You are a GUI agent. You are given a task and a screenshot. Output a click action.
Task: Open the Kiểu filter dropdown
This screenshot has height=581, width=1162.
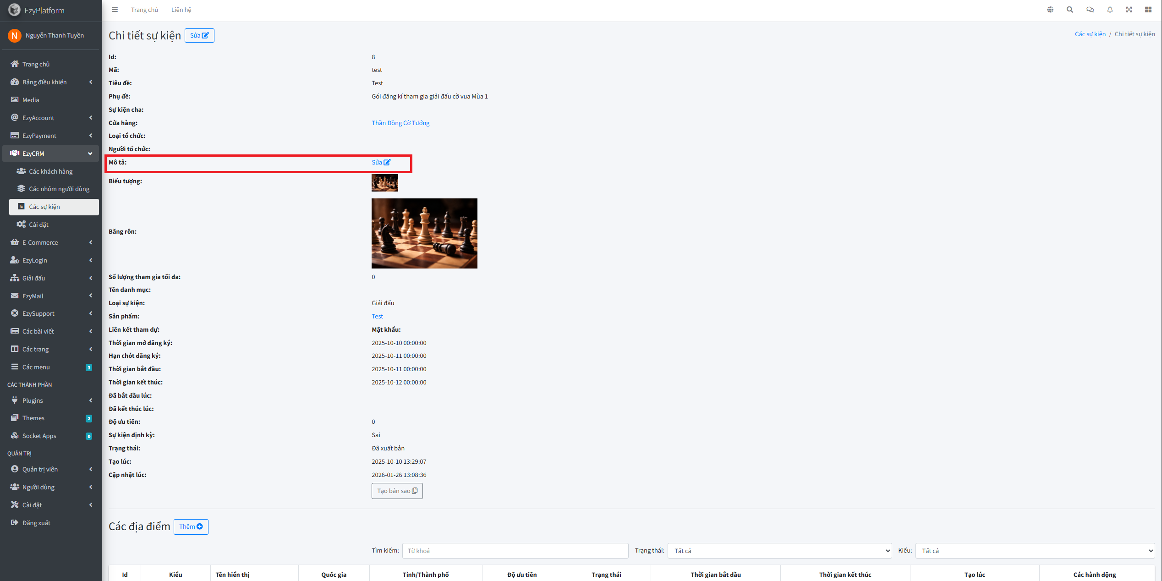(x=1035, y=551)
